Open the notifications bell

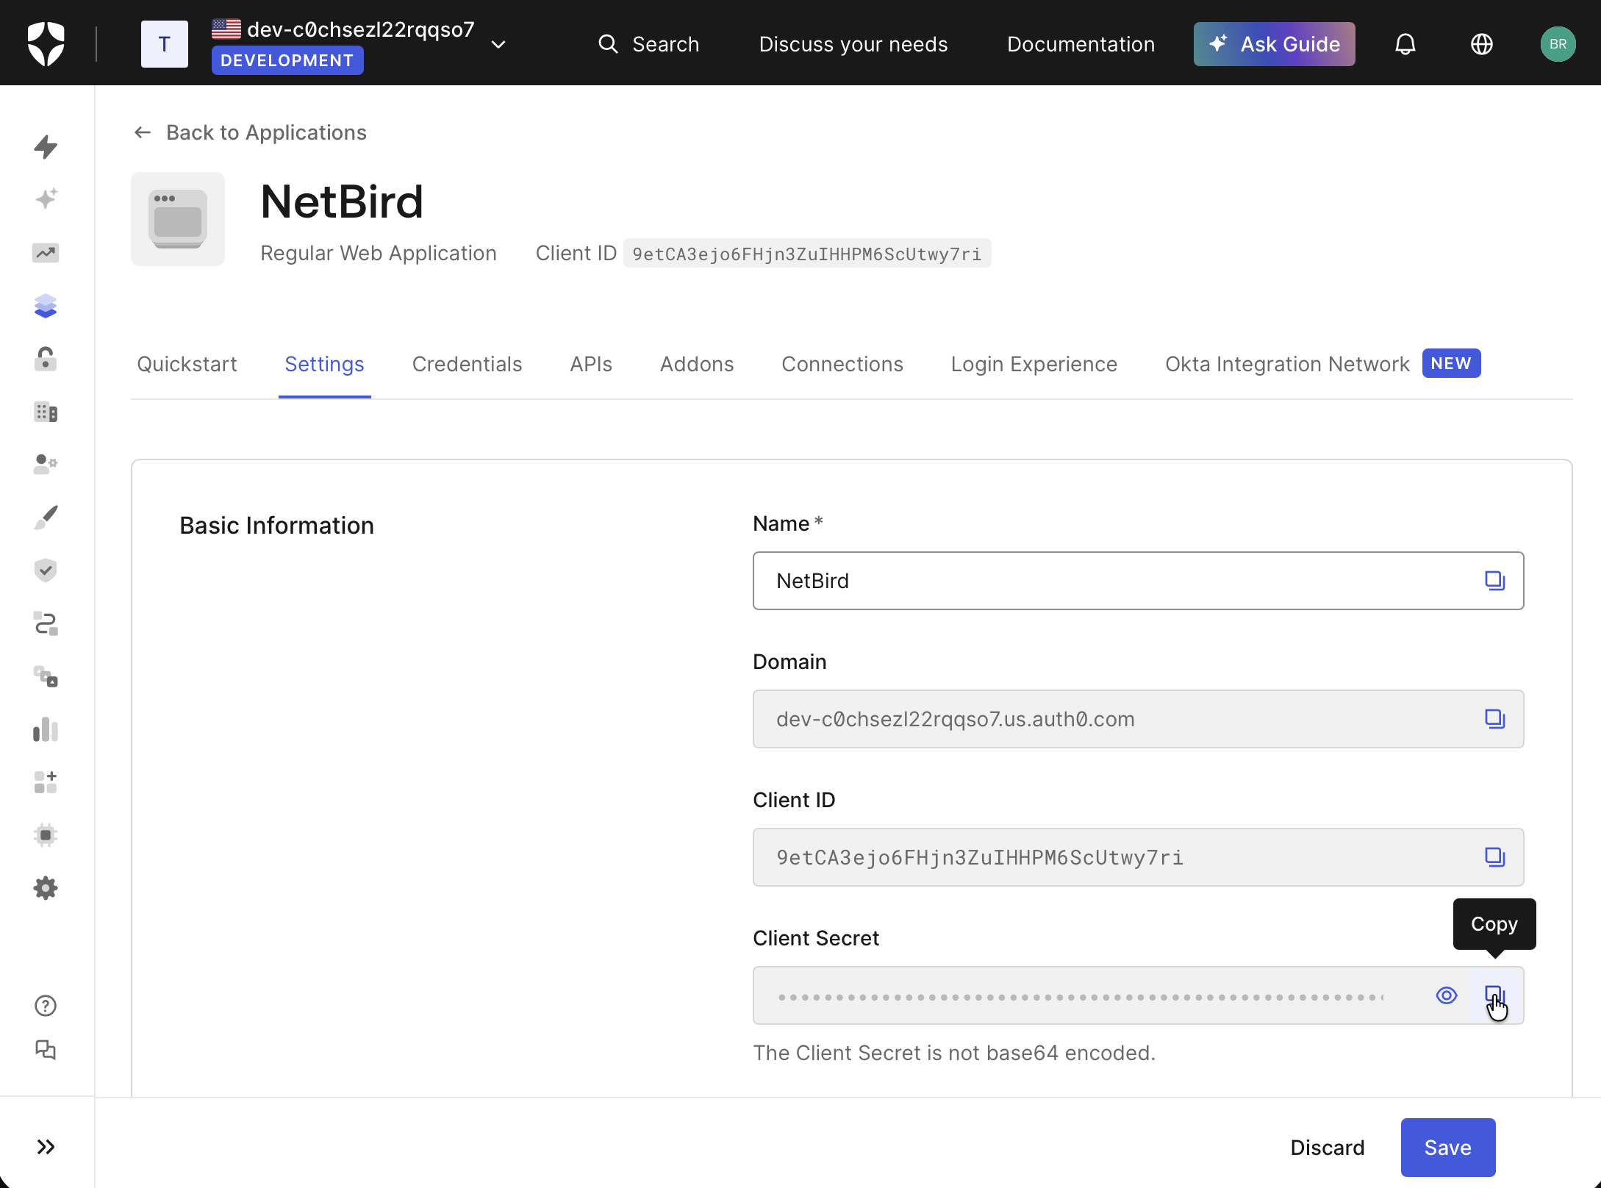pyautogui.click(x=1405, y=44)
